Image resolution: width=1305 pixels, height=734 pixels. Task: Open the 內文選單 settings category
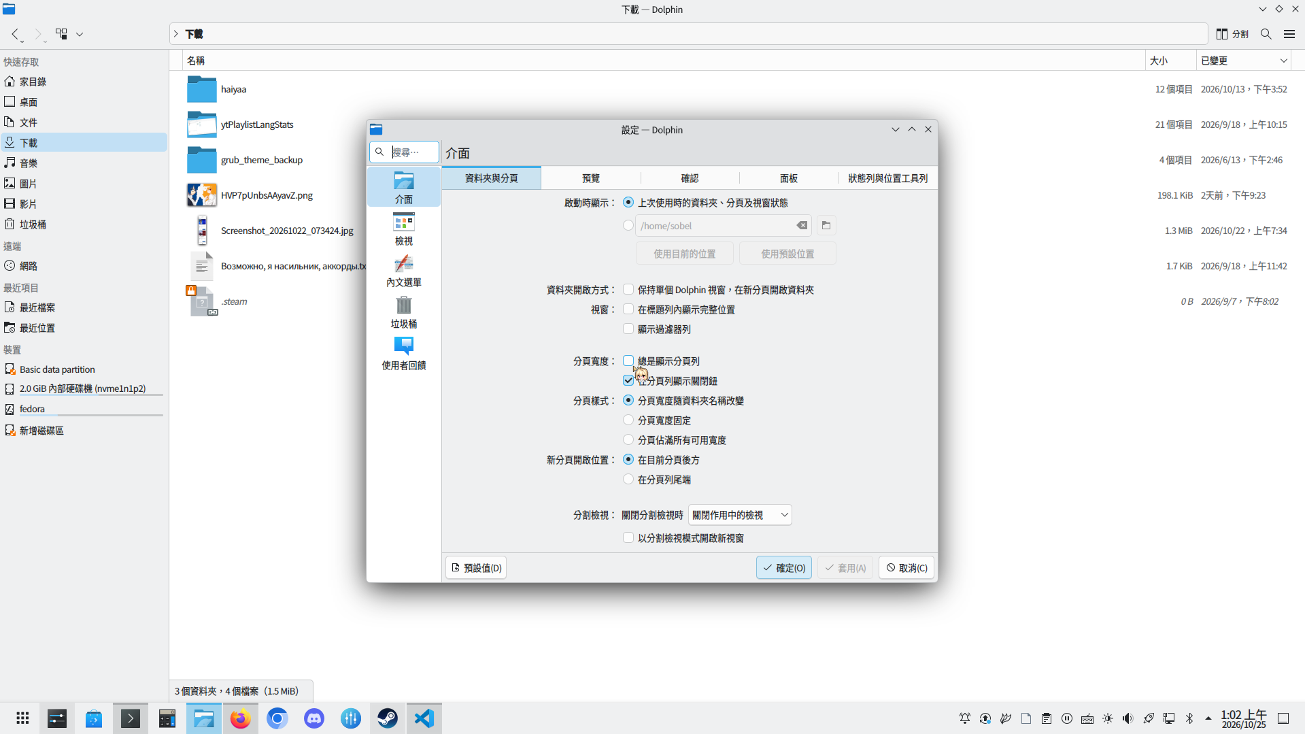(x=404, y=271)
